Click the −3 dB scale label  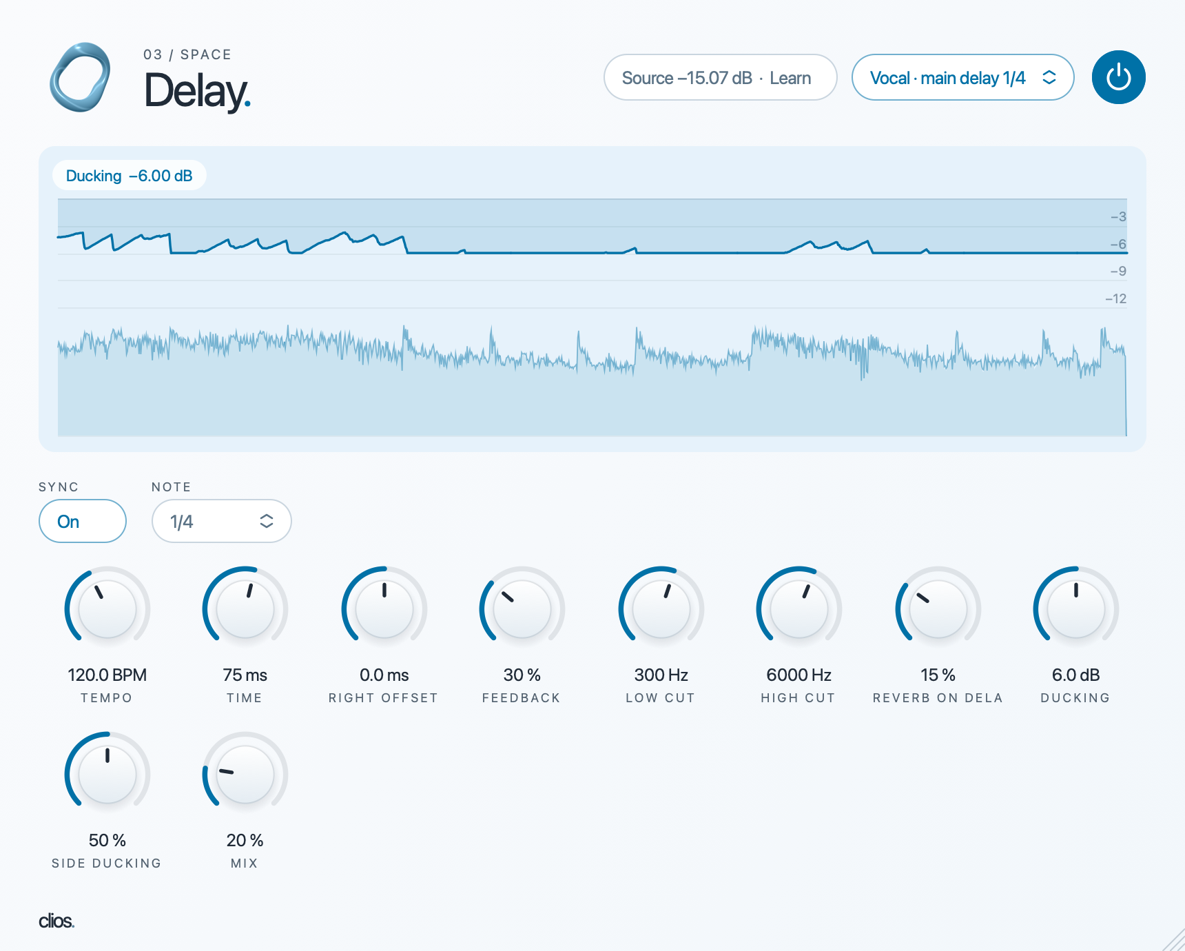pos(1118,216)
